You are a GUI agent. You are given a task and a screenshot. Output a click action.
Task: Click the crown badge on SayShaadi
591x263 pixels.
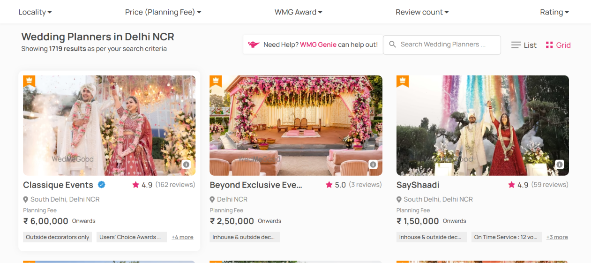click(403, 81)
